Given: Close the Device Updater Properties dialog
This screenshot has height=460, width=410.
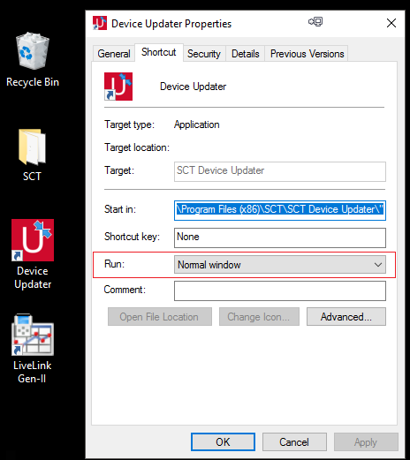Looking at the screenshot, I should click(x=391, y=23).
